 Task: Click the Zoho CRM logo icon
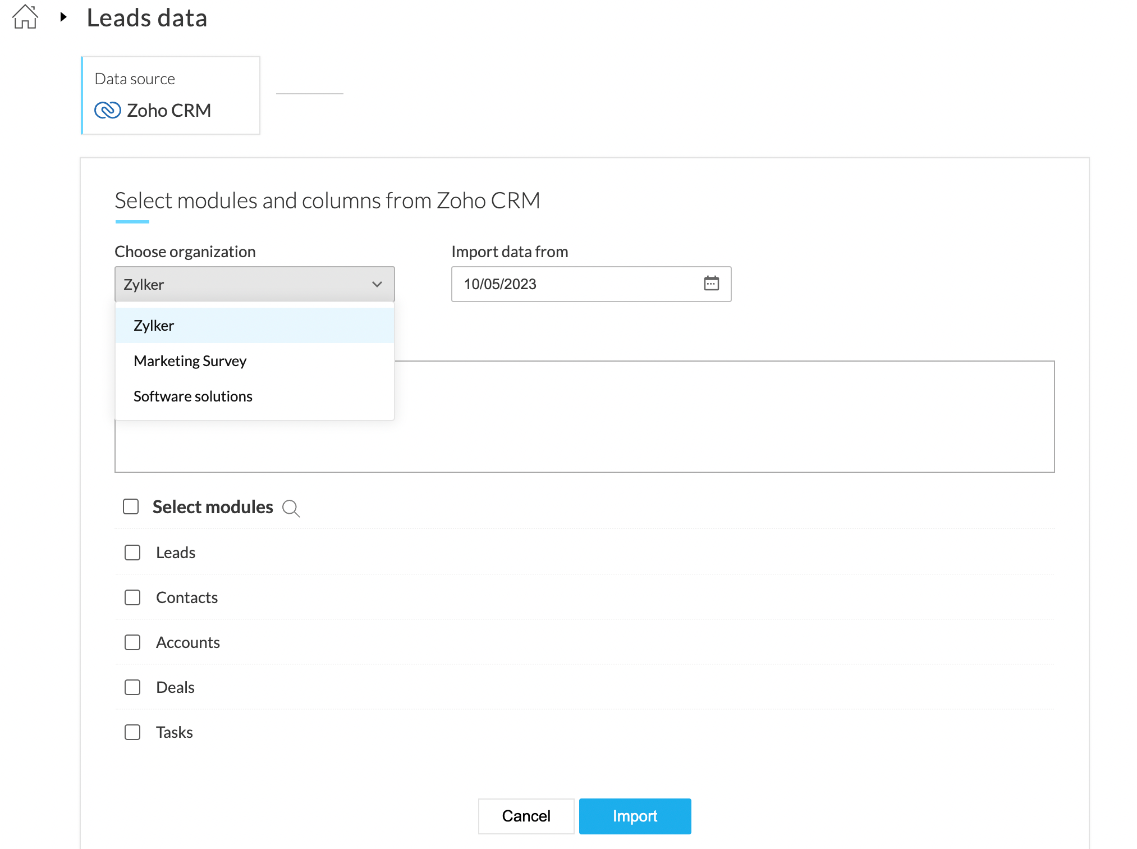coord(107,110)
